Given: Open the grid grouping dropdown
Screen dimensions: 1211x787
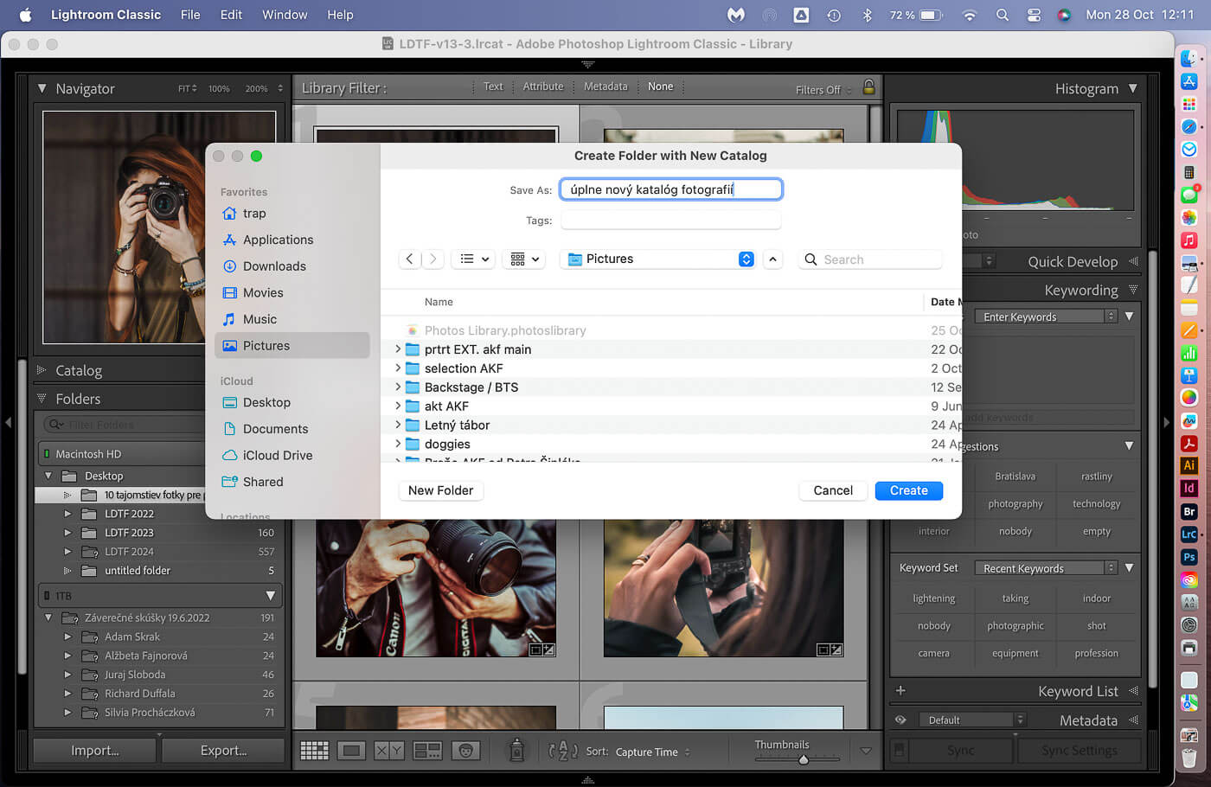Looking at the screenshot, I should click(524, 259).
